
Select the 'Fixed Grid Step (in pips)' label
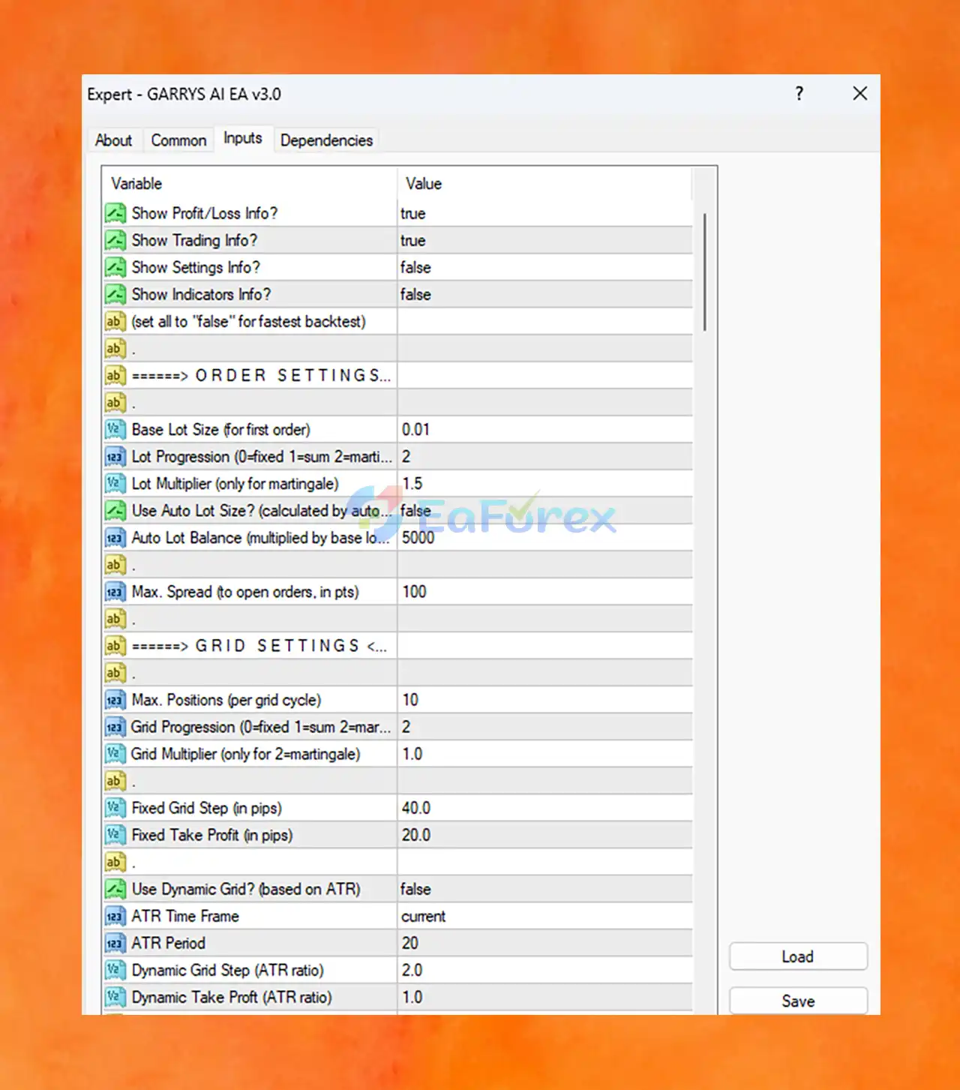[x=207, y=808]
